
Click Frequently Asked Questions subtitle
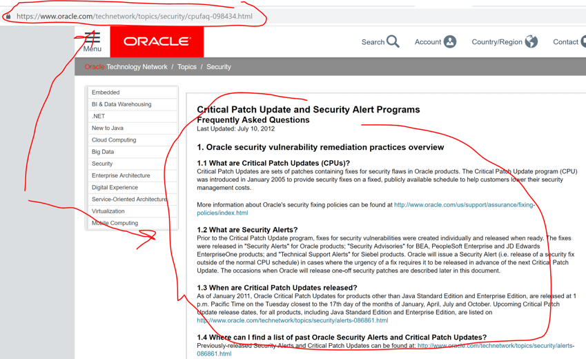(x=253, y=120)
